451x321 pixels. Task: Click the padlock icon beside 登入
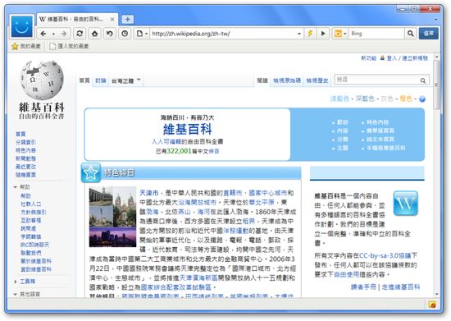382,57
